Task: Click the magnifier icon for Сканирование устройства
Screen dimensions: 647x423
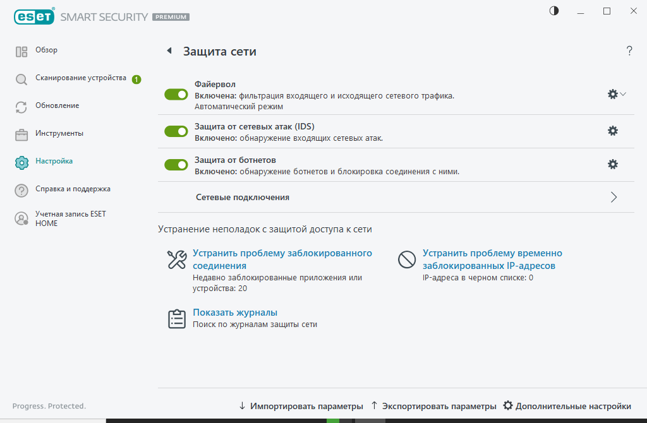Action: [21, 79]
